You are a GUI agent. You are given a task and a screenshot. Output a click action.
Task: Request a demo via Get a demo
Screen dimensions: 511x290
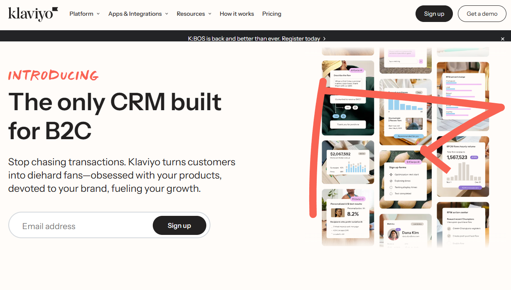[x=482, y=14]
